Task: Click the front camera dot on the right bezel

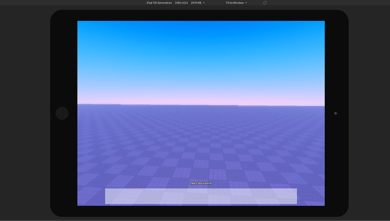Action: tap(335, 113)
